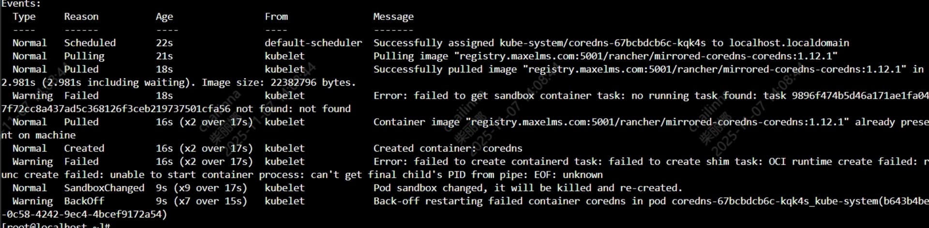Click the 22s age value
This screenshot has width=929, height=228.
click(x=164, y=43)
